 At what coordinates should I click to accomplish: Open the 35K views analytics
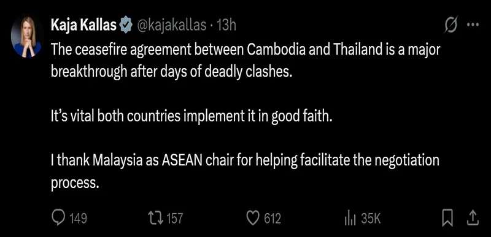tap(371, 219)
